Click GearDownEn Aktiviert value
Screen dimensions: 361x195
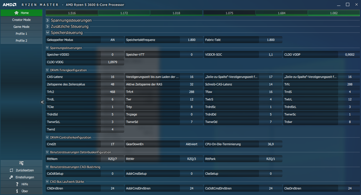tap(192, 144)
